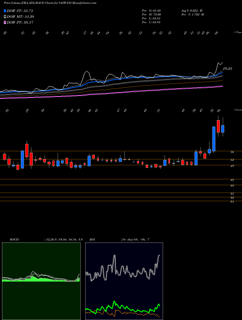Click the green MACD histogram chart
This screenshot has width=242, height=320.
click(x=41, y=281)
